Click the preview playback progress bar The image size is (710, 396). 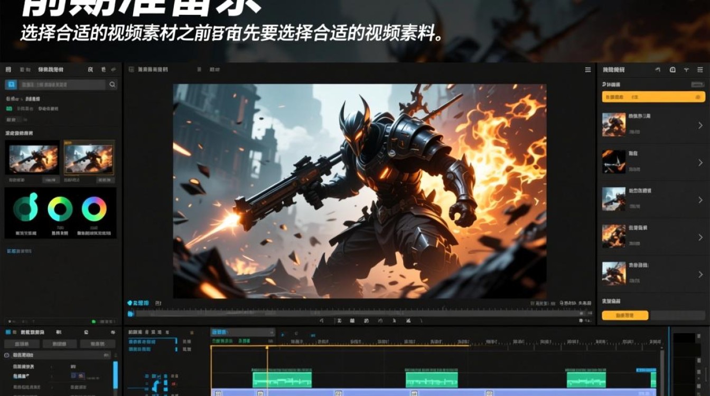(359, 314)
